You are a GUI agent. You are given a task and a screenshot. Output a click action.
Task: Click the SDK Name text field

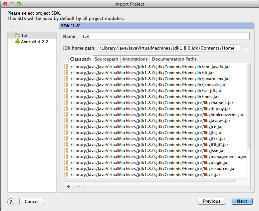click(x=165, y=36)
